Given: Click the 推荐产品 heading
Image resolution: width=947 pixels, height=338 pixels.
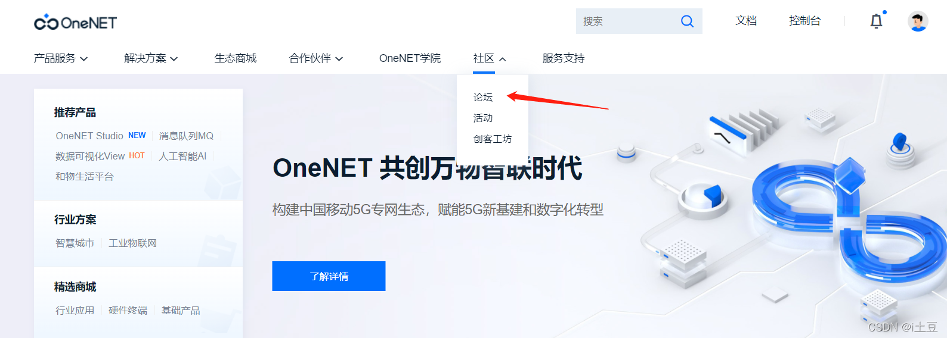Looking at the screenshot, I should (x=75, y=112).
